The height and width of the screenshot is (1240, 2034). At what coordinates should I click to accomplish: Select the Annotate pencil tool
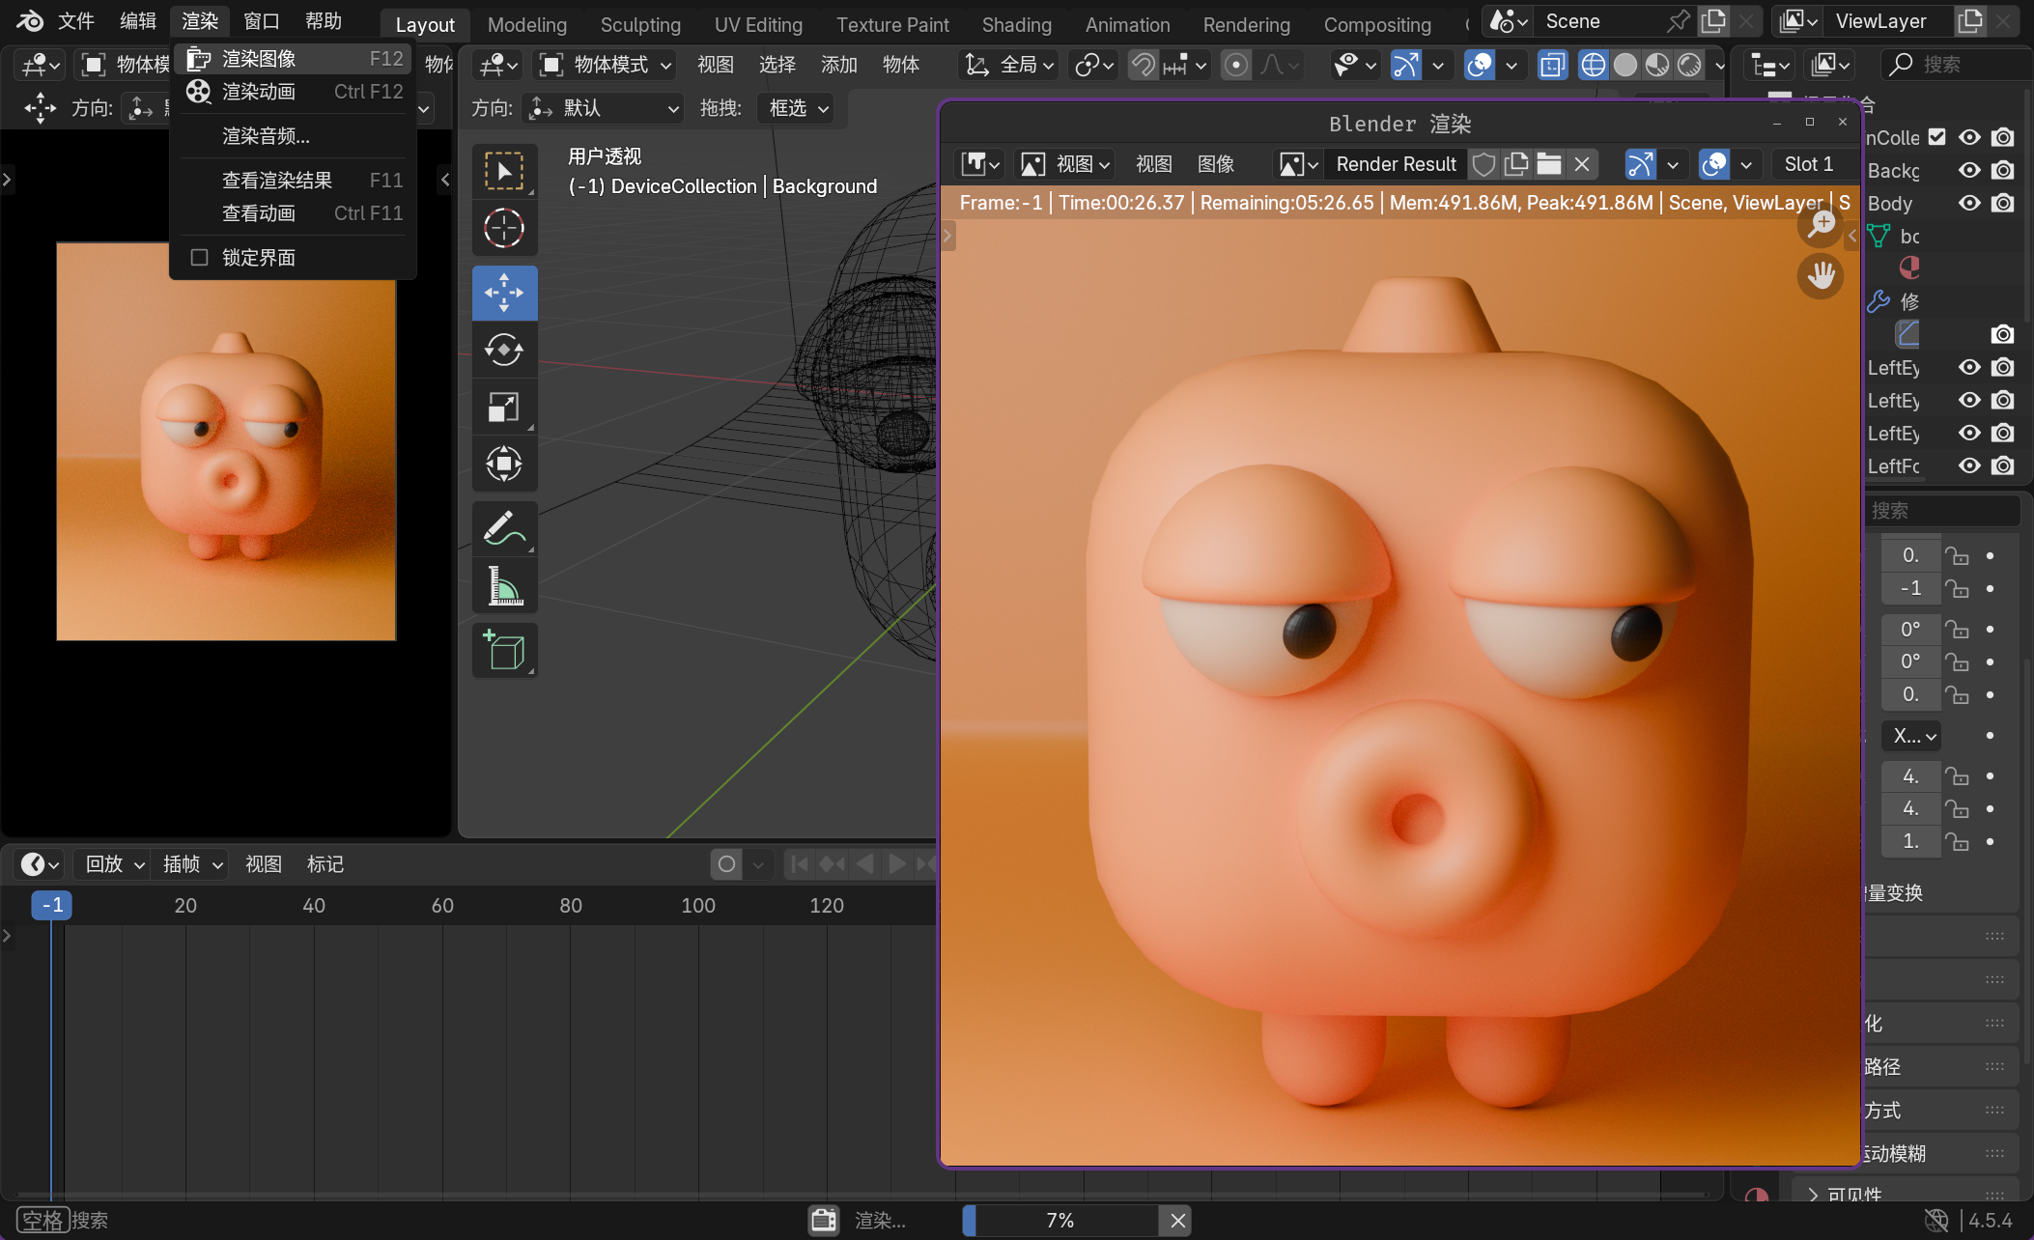pos(503,528)
